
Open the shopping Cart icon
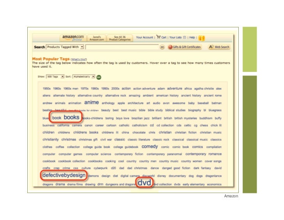[158, 37]
